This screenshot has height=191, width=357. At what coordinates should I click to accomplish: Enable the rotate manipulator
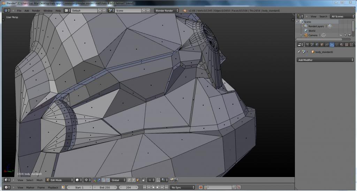(x=103, y=180)
